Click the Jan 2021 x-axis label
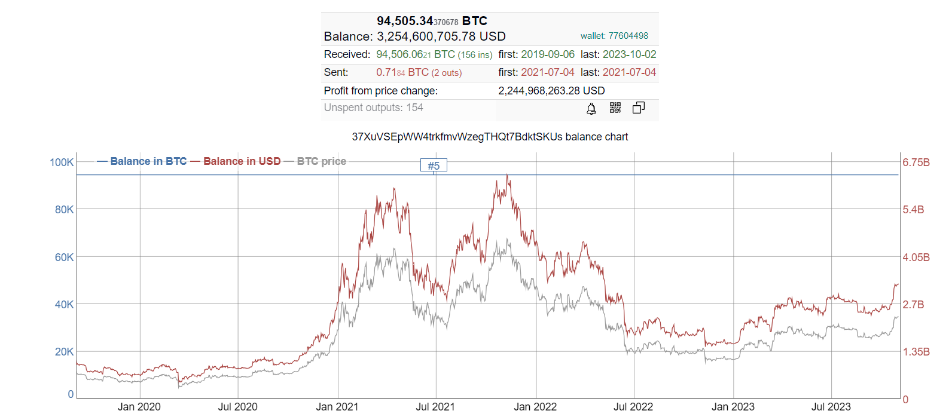The image size is (949, 420). pos(337,407)
